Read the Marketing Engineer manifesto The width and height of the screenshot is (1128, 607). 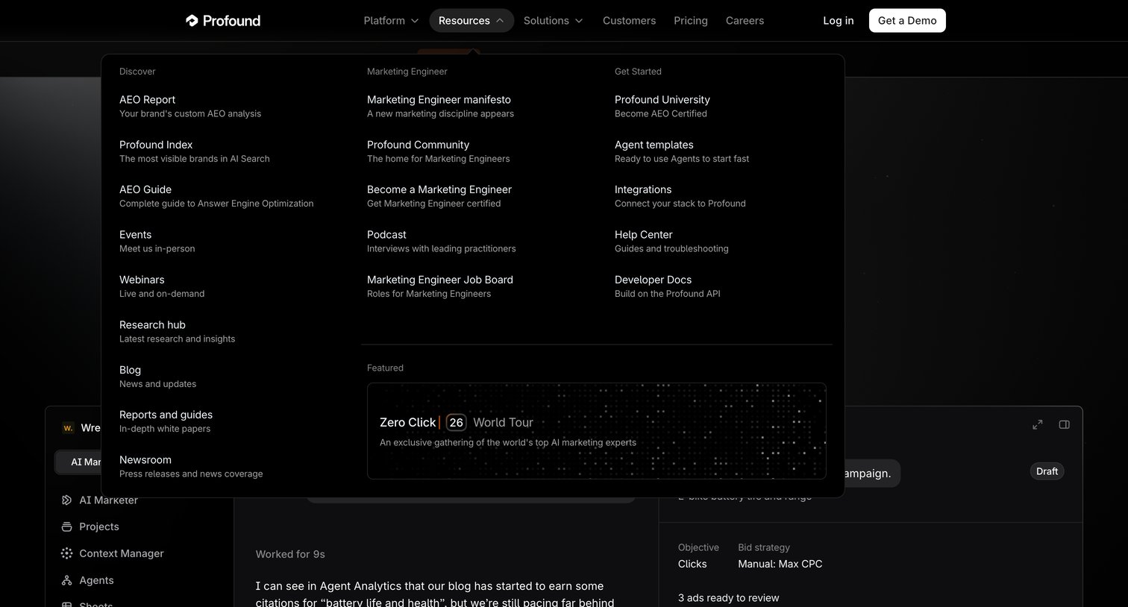[x=440, y=106]
